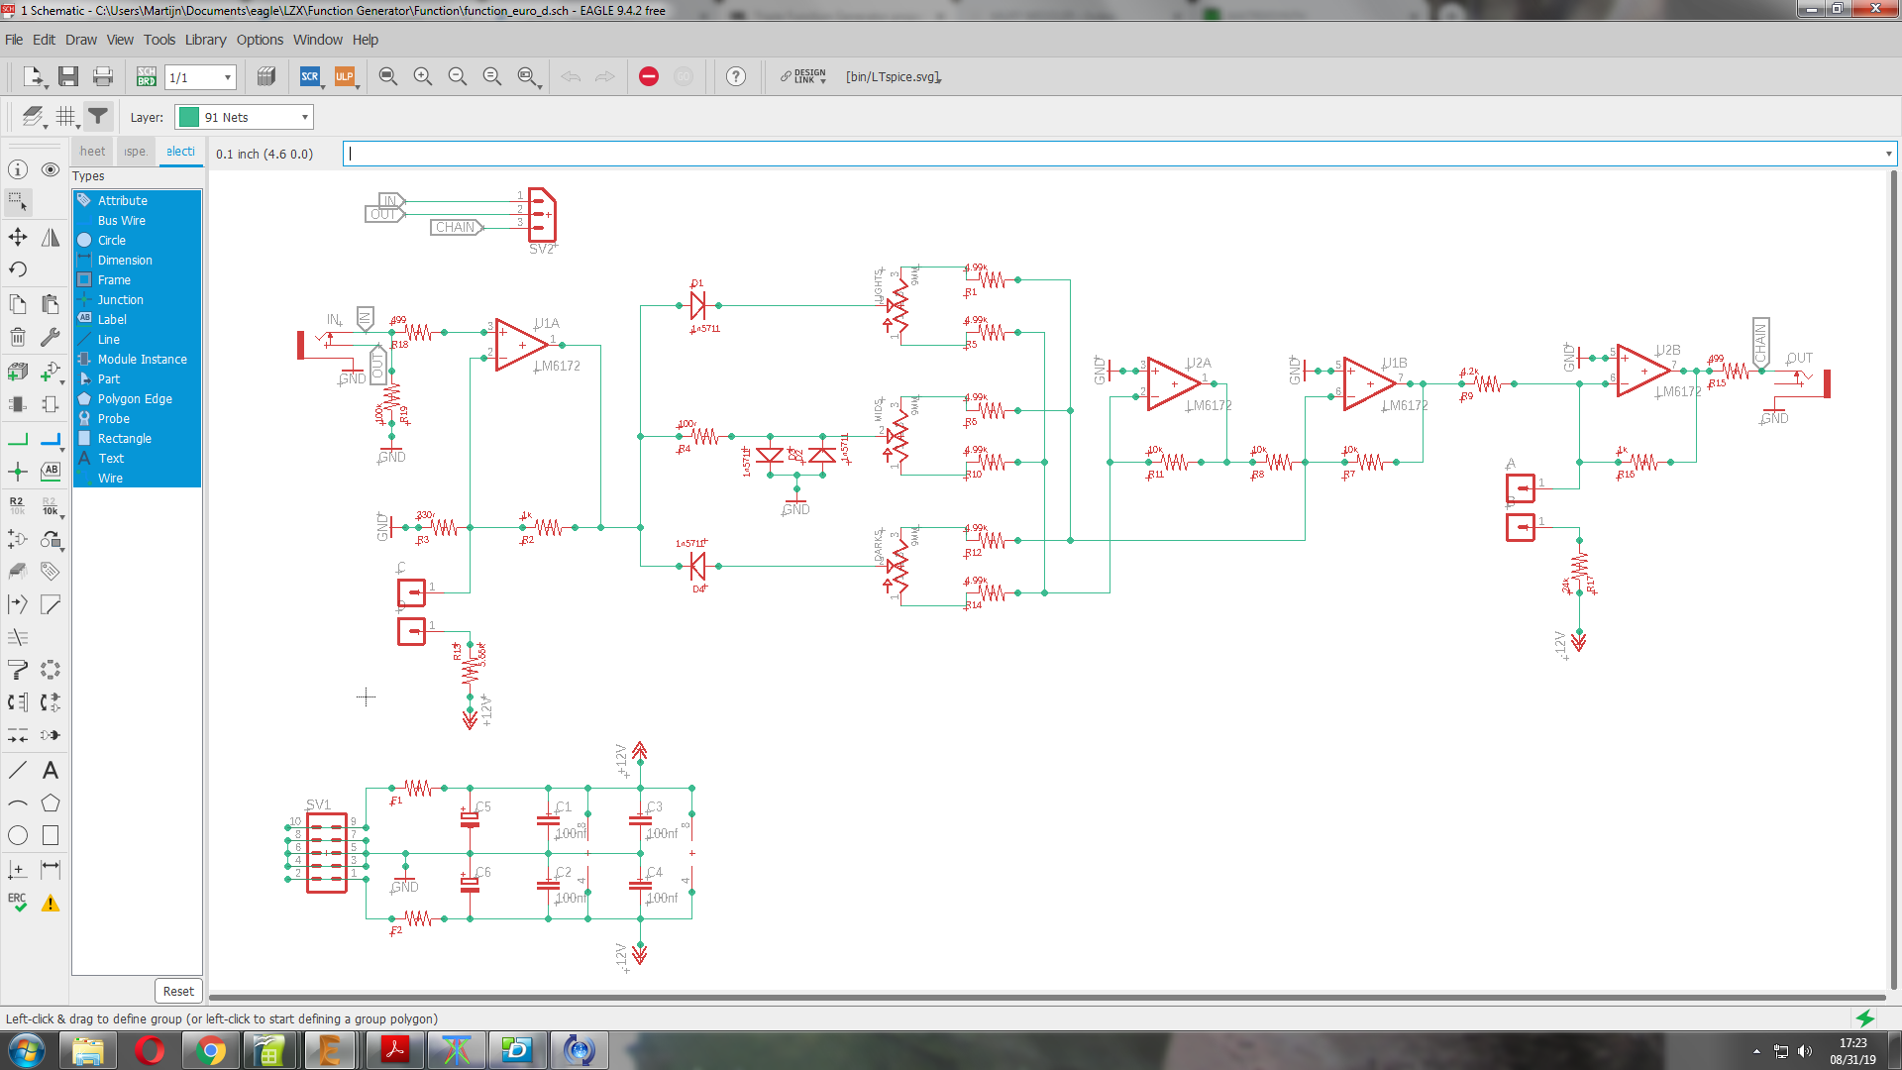Click the bin/LTspice.svg toolbar button
Screen dimensions: 1902x1070
pyautogui.click(x=893, y=76)
